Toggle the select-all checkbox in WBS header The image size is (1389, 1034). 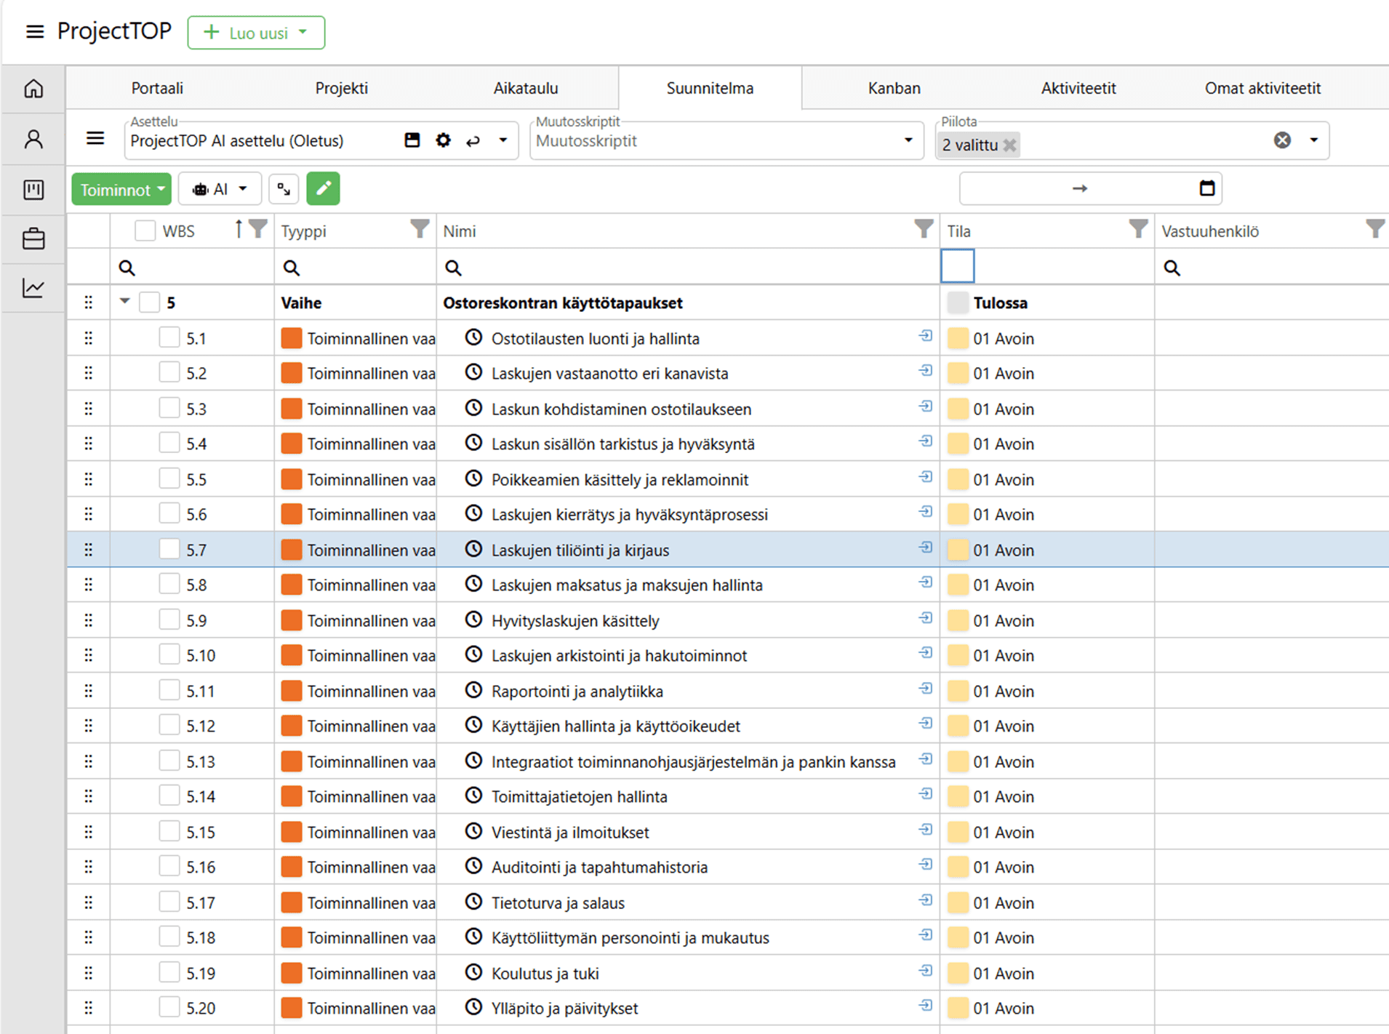point(145,231)
